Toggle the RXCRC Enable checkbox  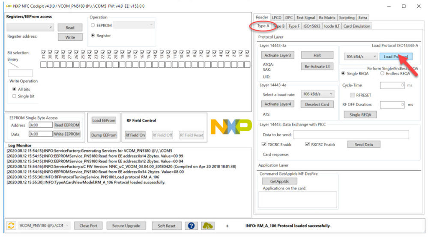(307, 144)
